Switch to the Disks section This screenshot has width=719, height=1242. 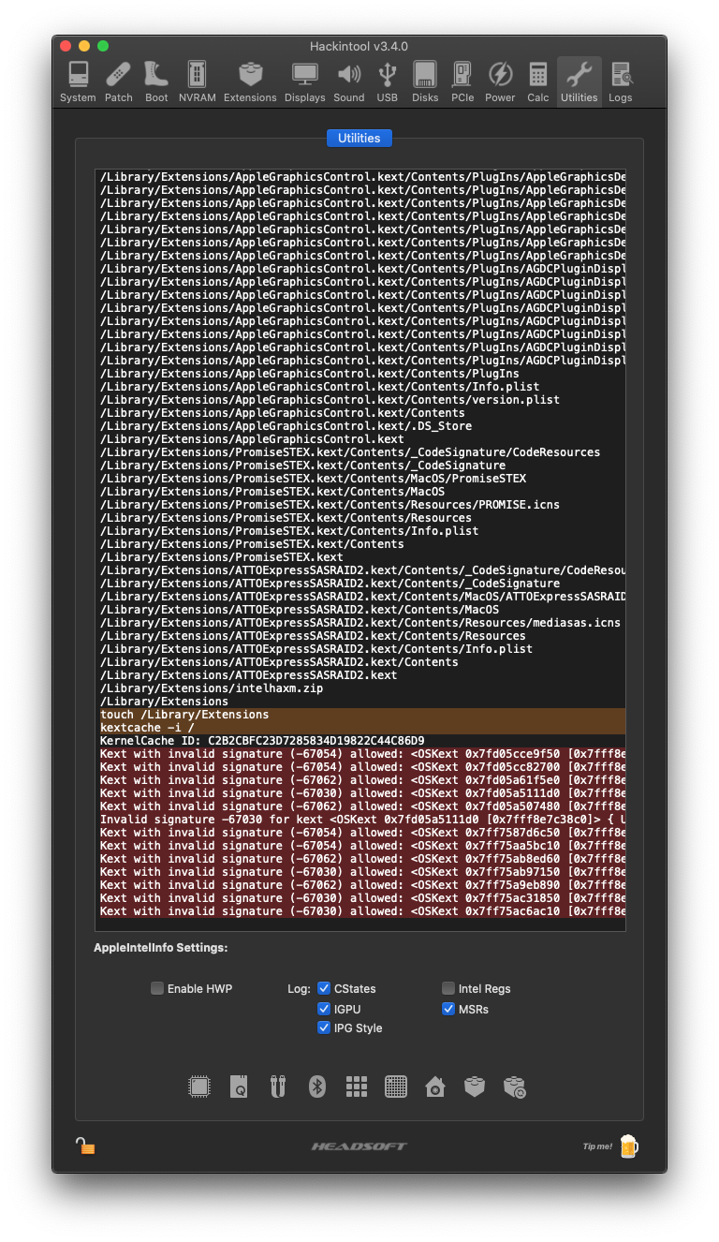tap(425, 81)
